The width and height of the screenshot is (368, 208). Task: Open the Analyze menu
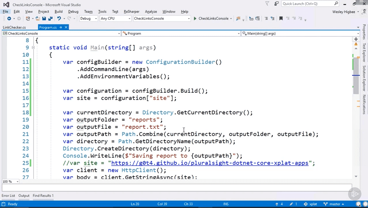pyautogui.click(x=151, y=12)
